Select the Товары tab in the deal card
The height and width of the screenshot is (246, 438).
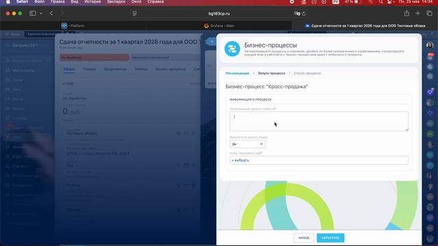point(90,69)
